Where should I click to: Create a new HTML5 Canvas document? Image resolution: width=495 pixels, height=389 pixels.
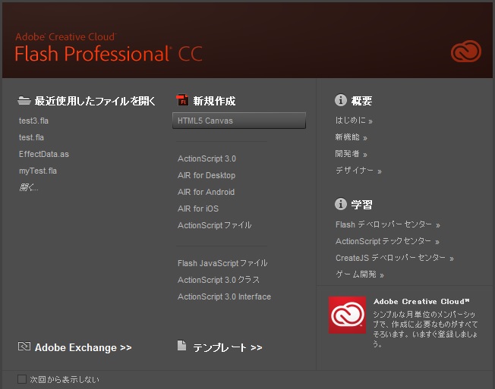pyautogui.click(x=239, y=121)
